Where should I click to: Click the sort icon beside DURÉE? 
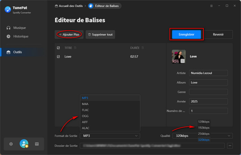coord(143,48)
